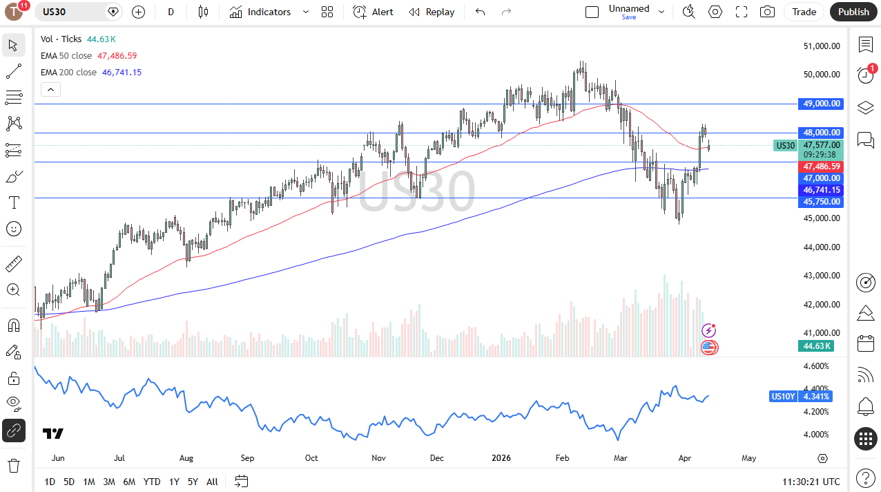Open the news feed panel
Screen dimensions: 881x492
click(x=866, y=375)
